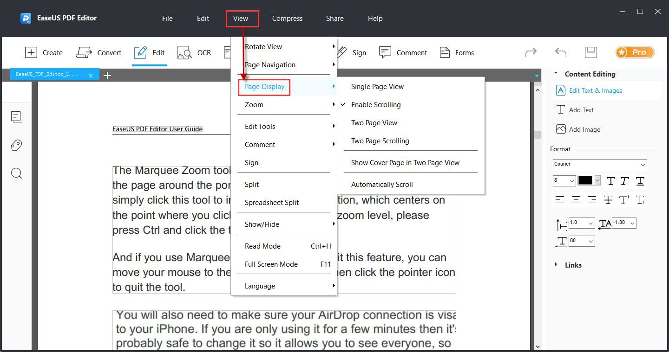The height and width of the screenshot is (352, 669).
Task: Disable the Enable Scrolling option
Action: point(376,104)
